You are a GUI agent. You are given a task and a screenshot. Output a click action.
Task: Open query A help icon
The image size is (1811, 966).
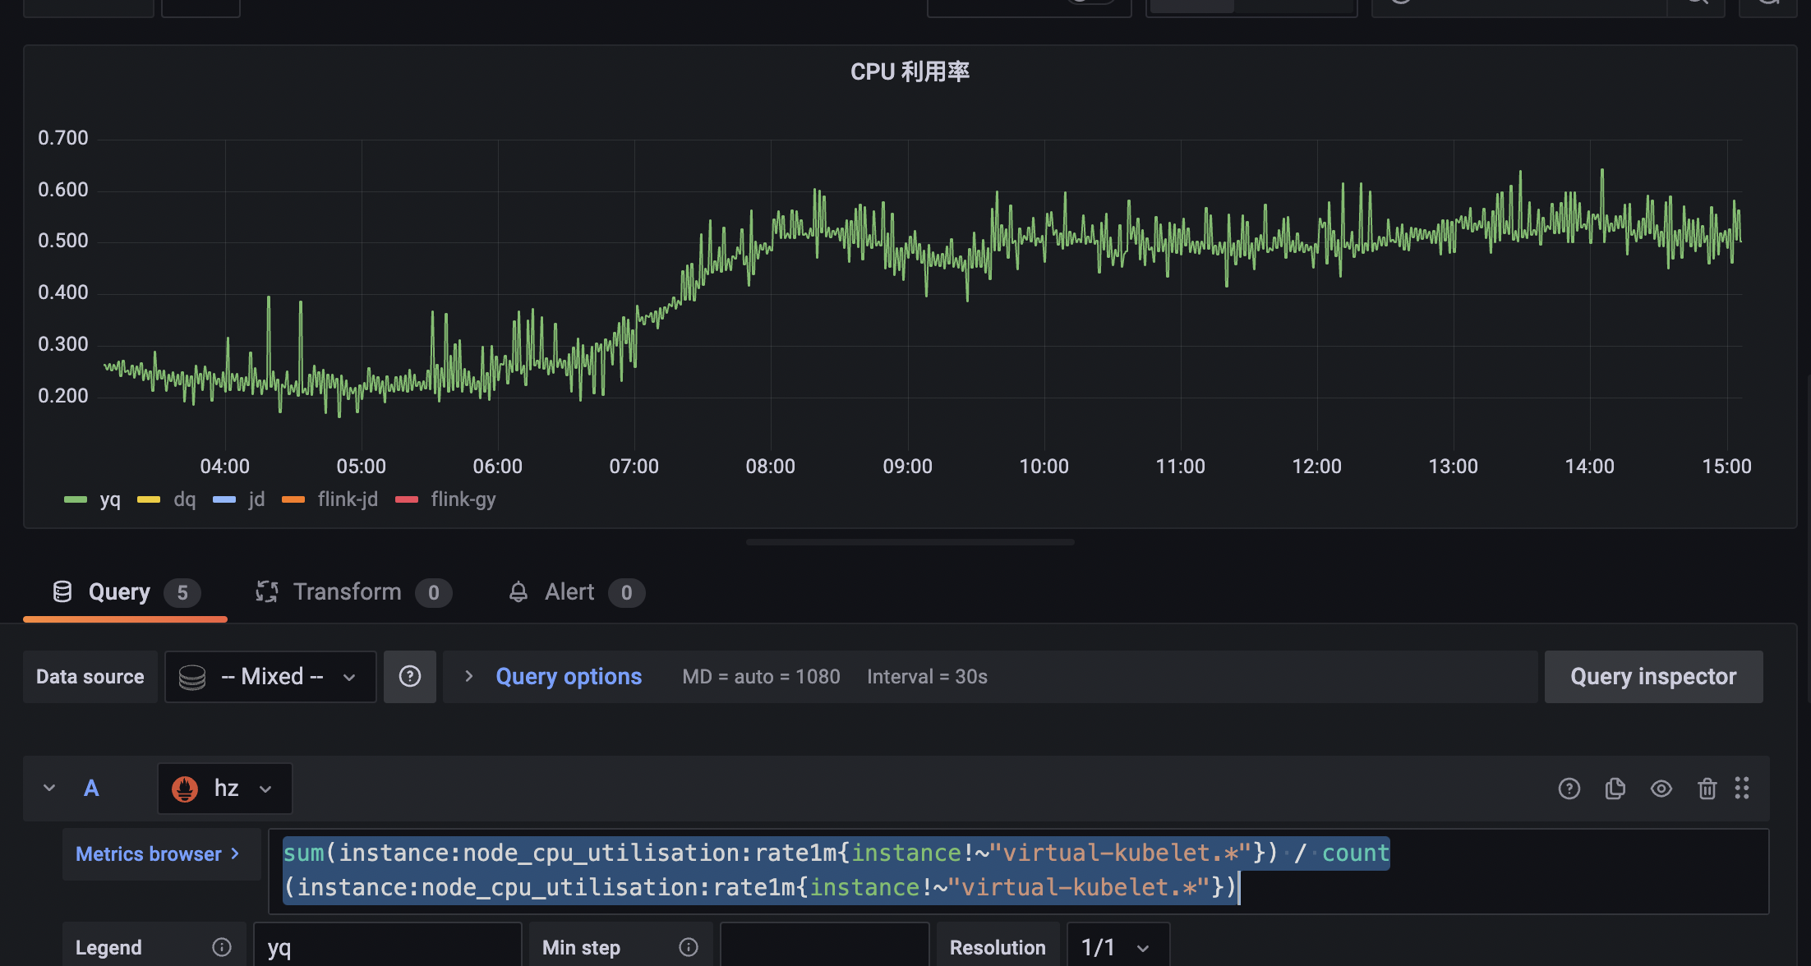point(1569,789)
